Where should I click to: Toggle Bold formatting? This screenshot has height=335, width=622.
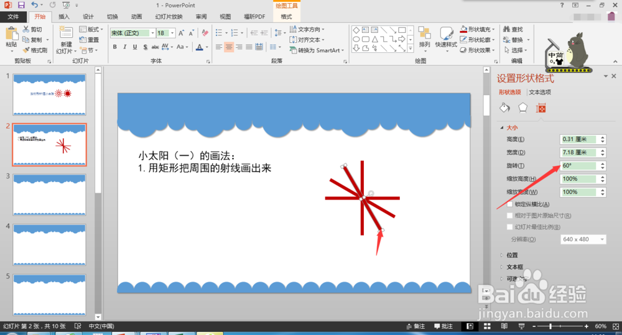114,47
